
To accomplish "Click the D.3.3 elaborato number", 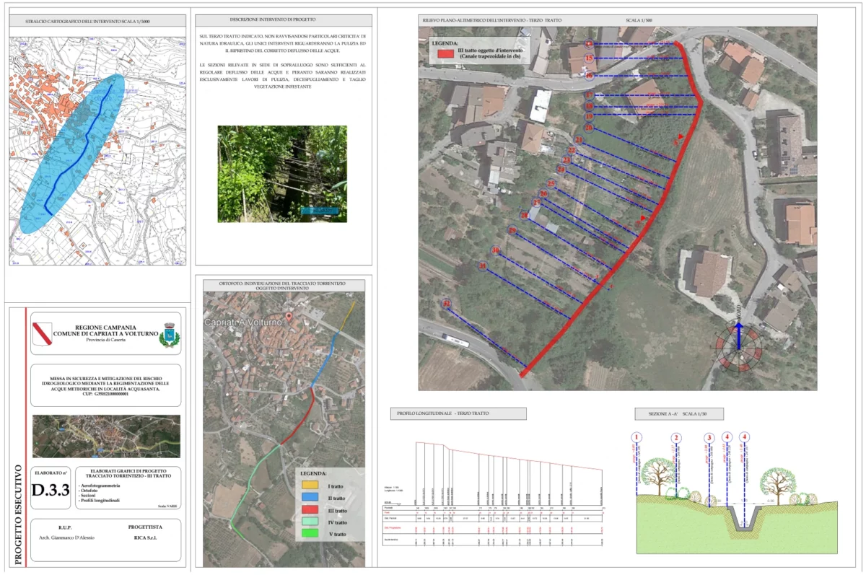I will pos(51,491).
